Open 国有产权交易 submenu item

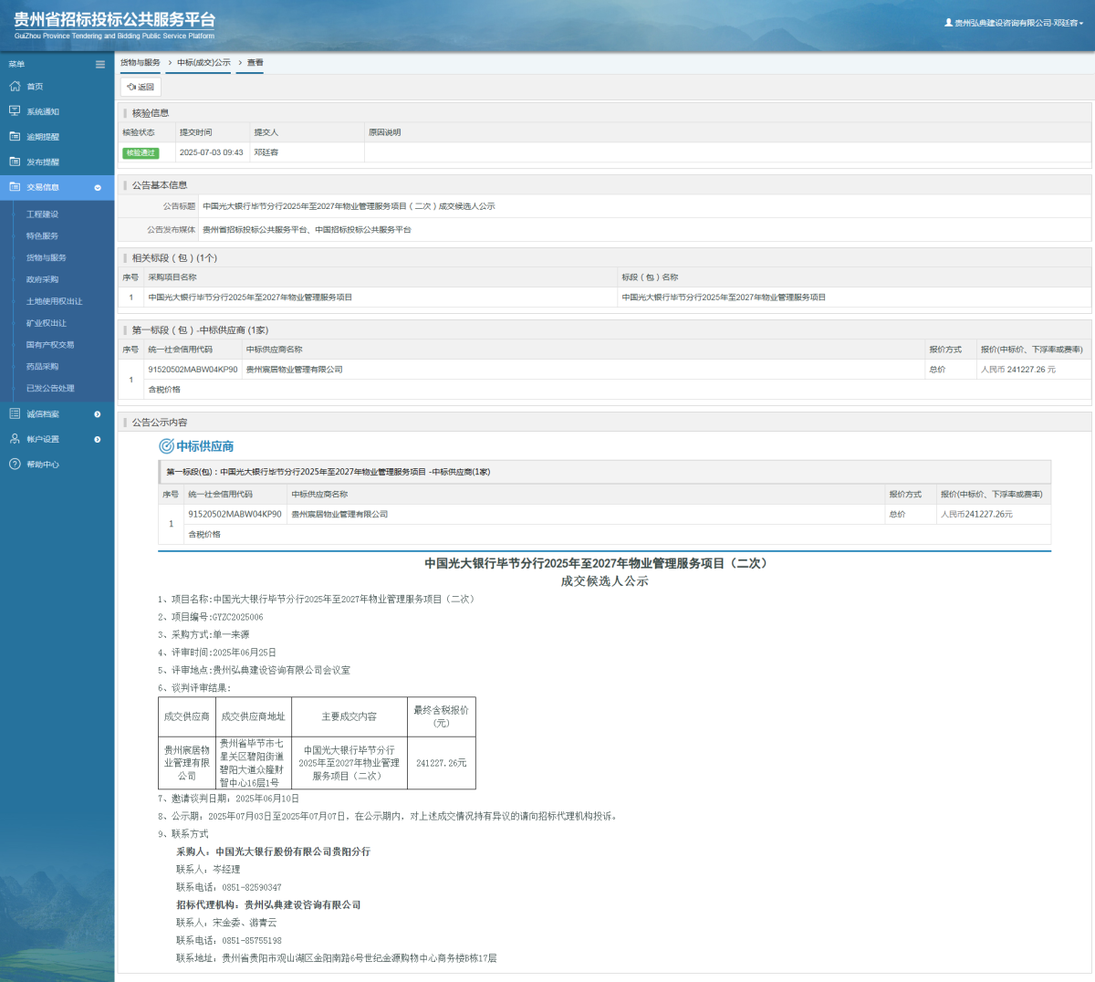click(50, 345)
